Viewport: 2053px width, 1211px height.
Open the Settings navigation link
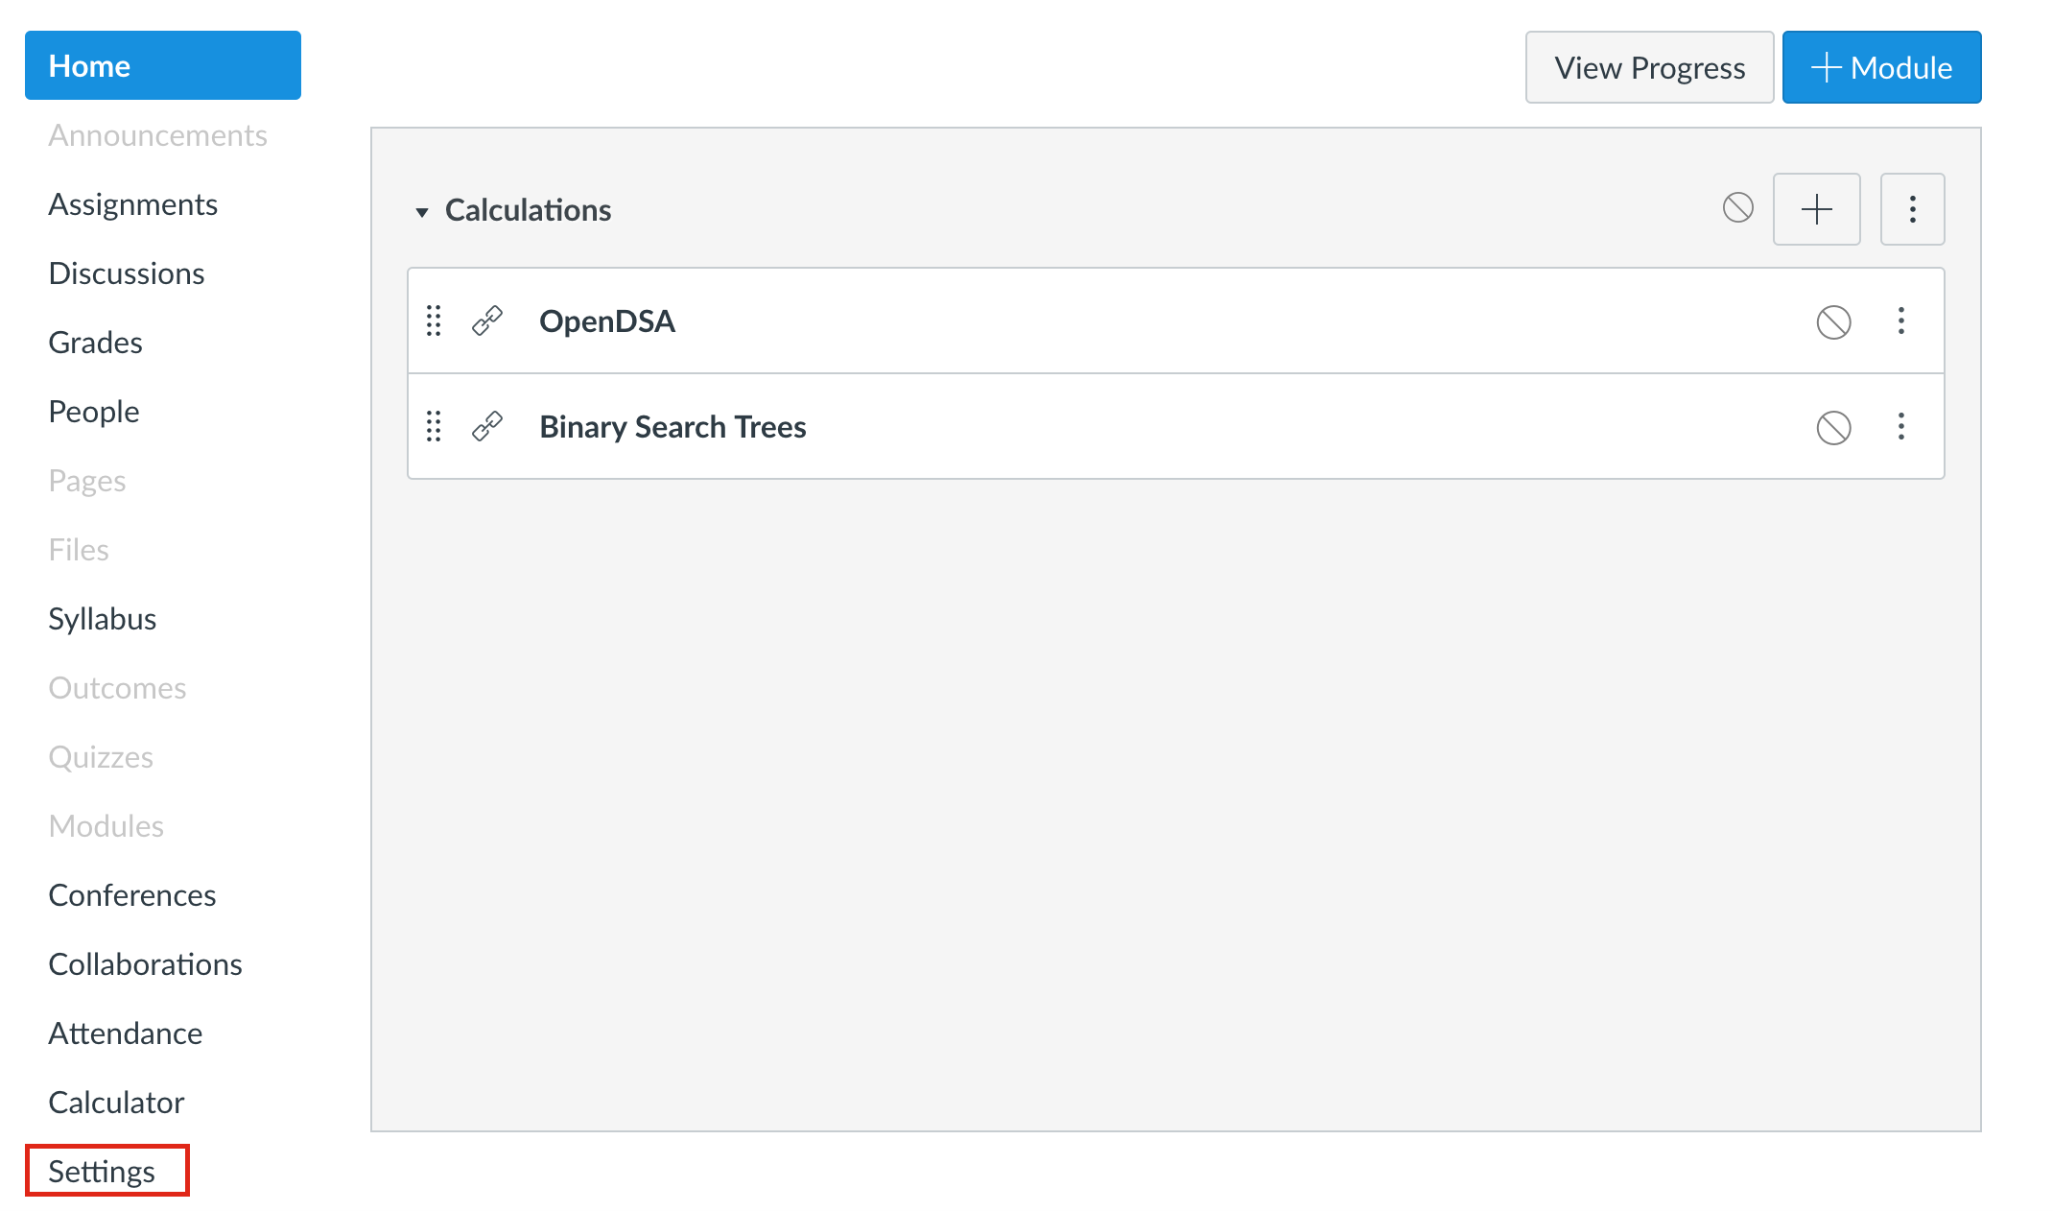pos(102,1171)
